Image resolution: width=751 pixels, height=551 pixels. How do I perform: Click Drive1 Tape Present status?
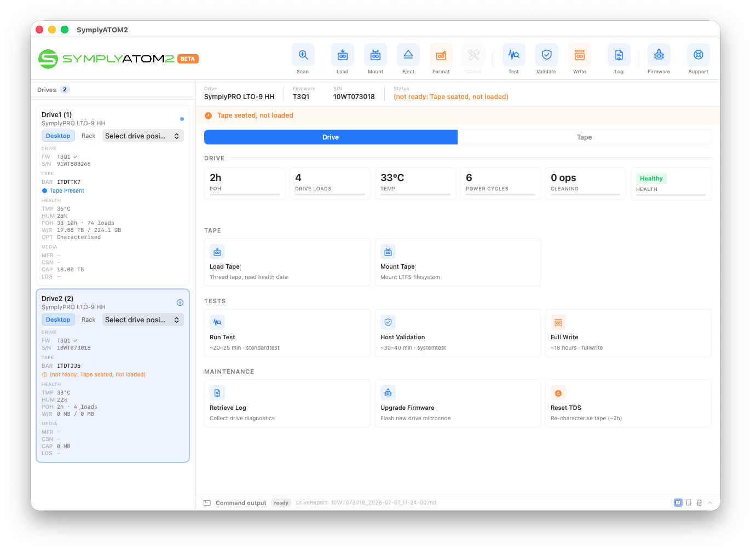63,191
